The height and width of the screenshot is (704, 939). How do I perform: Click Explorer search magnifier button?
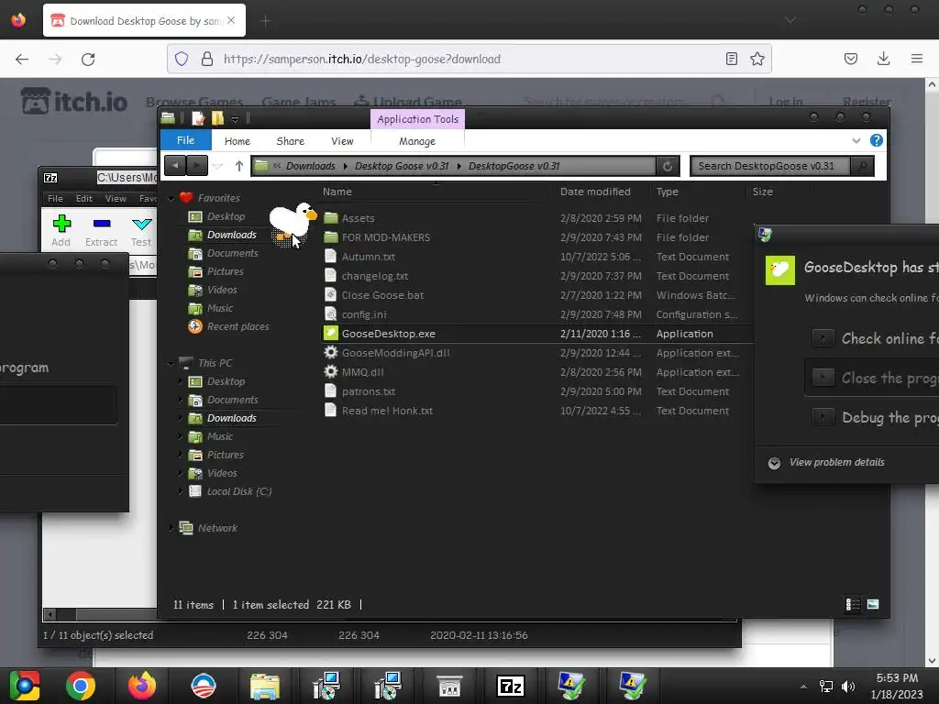tap(862, 166)
